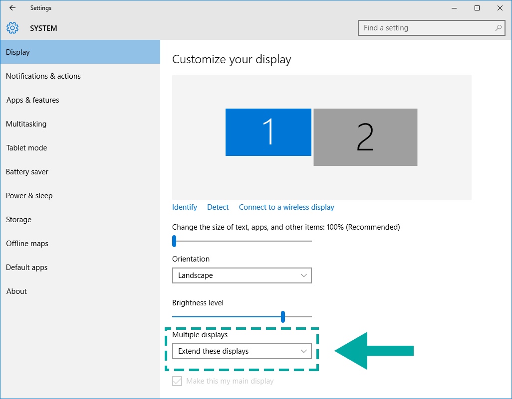Click the text size slider handle
The height and width of the screenshot is (399, 512).
(x=174, y=241)
